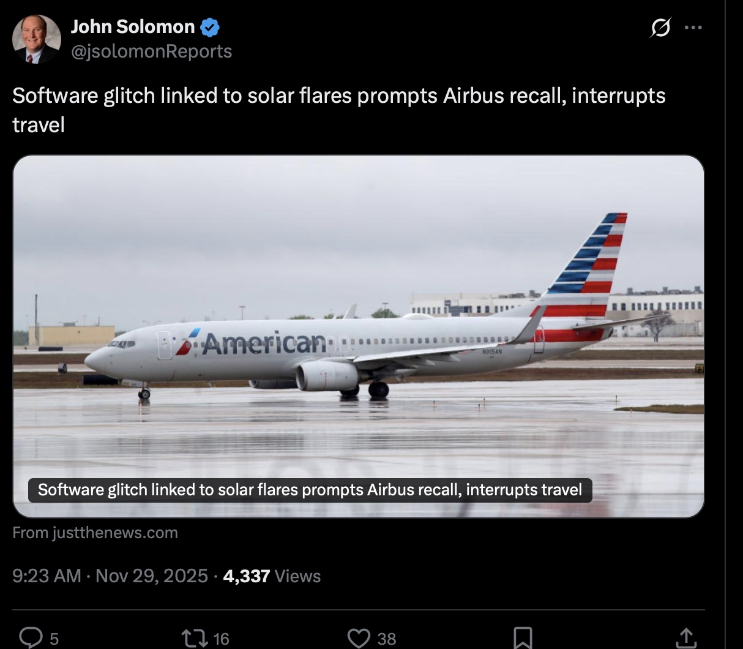Viewport: 743px width, 649px height.
Task: Bookmark this post
Action: (522, 638)
